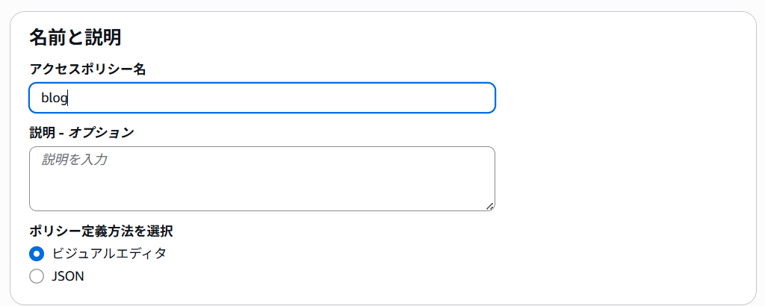The image size is (765, 306).
Task: Click the 説明 - オプション field label
Action: tap(81, 132)
